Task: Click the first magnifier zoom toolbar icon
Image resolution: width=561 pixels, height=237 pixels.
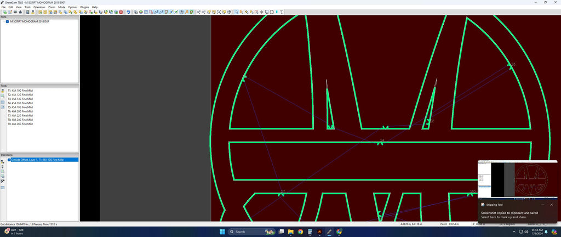Action: point(198,12)
